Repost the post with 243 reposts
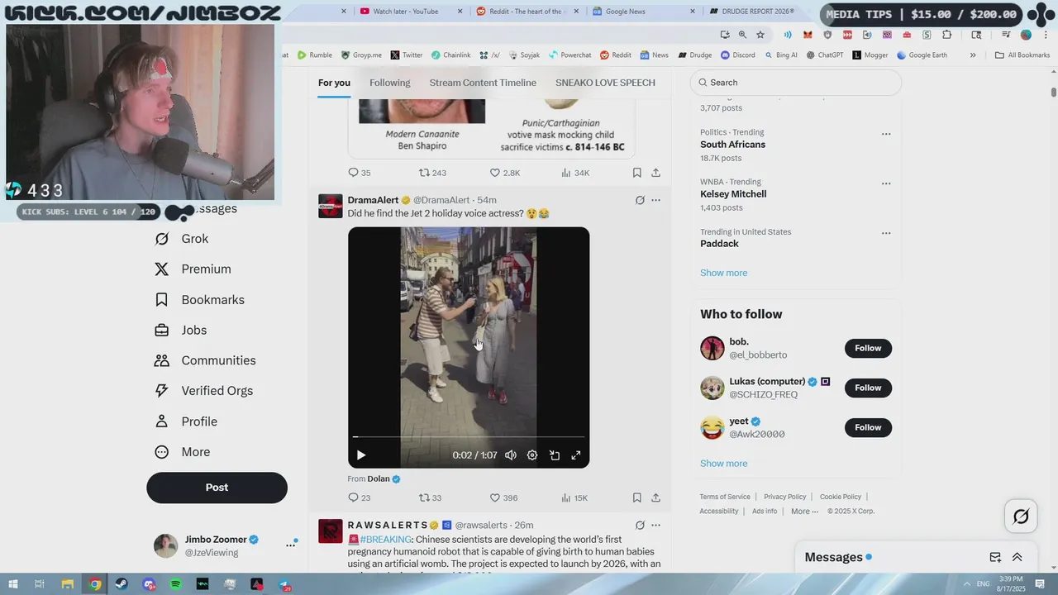 [x=432, y=173]
